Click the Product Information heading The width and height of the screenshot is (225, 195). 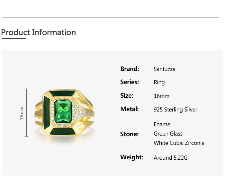click(39, 32)
